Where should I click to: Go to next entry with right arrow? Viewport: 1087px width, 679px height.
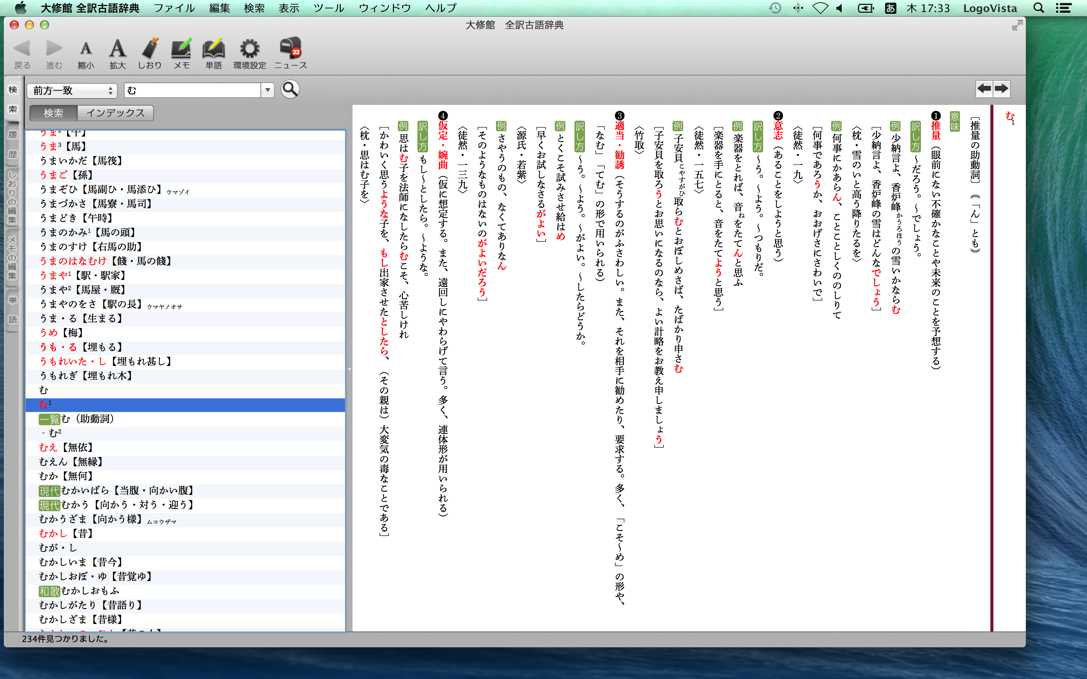[x=1002, y=89]
